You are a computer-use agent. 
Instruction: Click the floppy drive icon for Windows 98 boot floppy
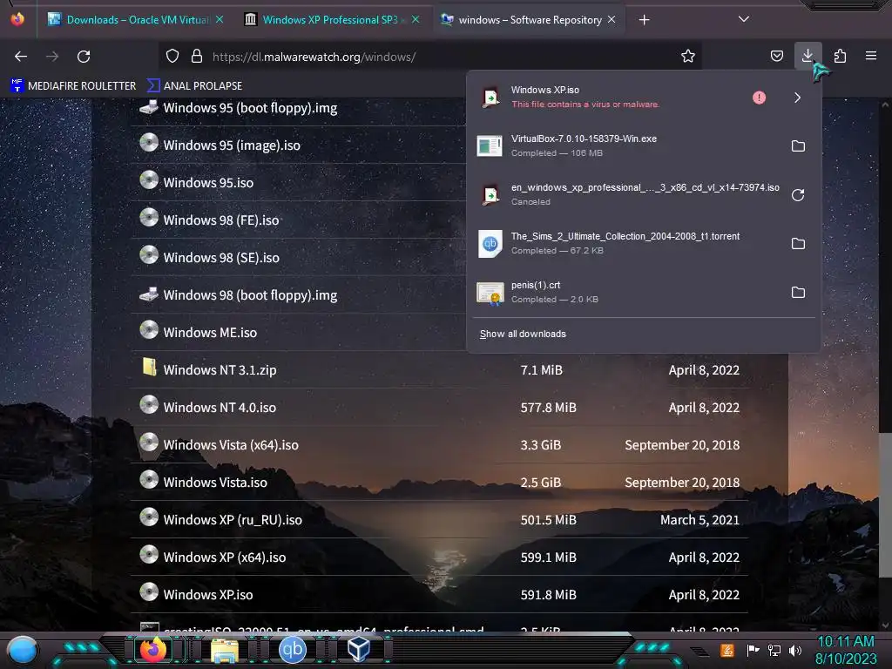149,294
